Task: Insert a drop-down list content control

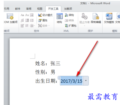Action: pos(32,20)
